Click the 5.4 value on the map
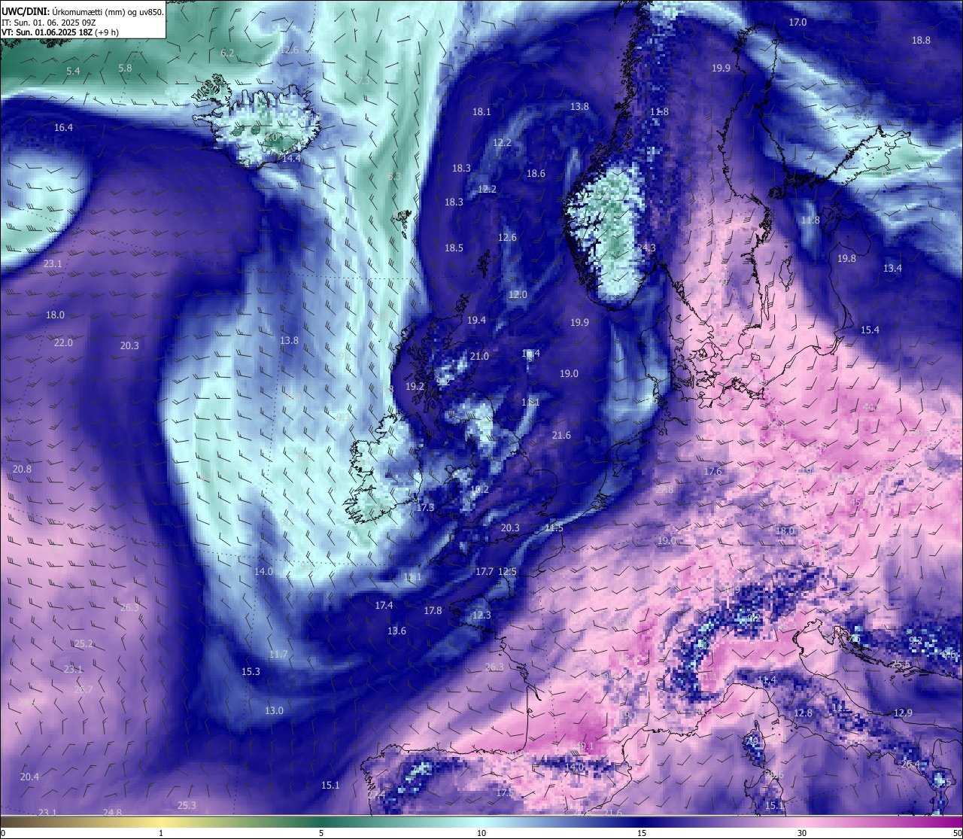The height and width of the screenshot is (839, 963). coord(73,71)
